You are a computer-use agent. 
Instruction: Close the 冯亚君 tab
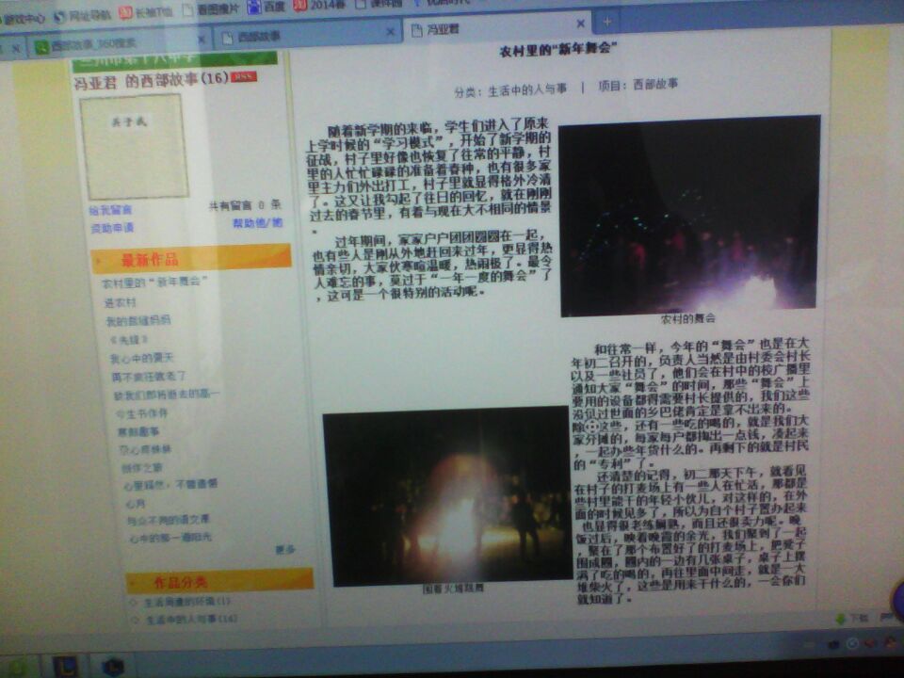pos(581,24)
